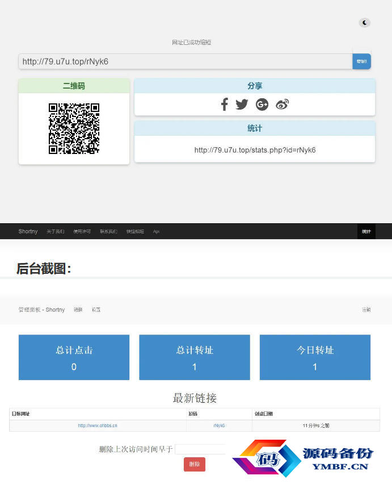This screenshot has height=484, width=392.
Task: Share the short link on Twitter
Action: 242,105
